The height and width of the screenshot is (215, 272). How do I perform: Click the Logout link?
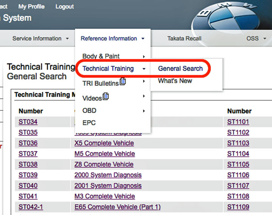pos(65,7)
